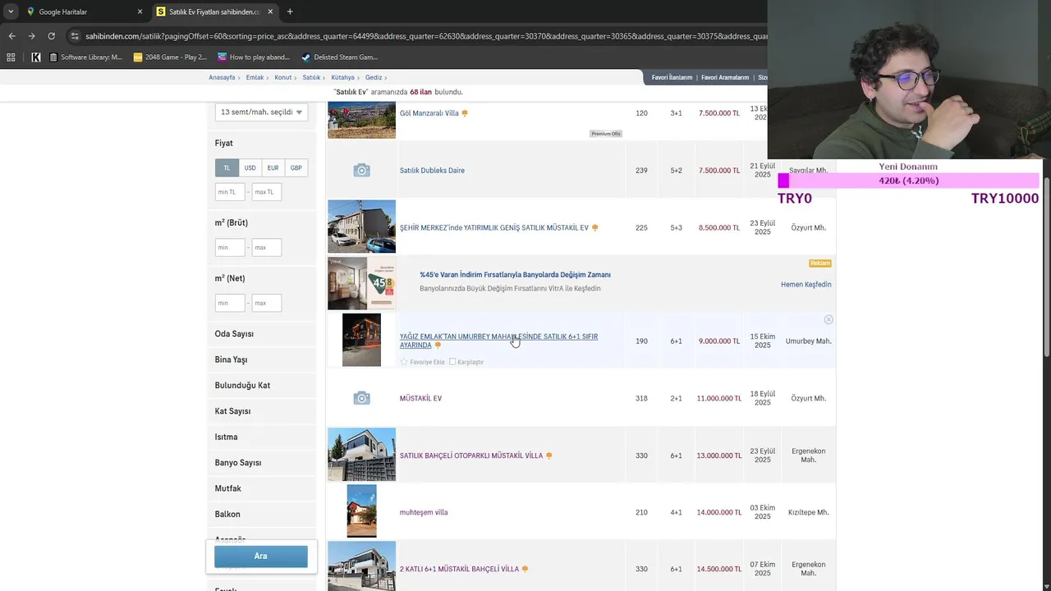Open YAĞIZ EMLAK'TAN UMURBEY listing title

point(498,341)
